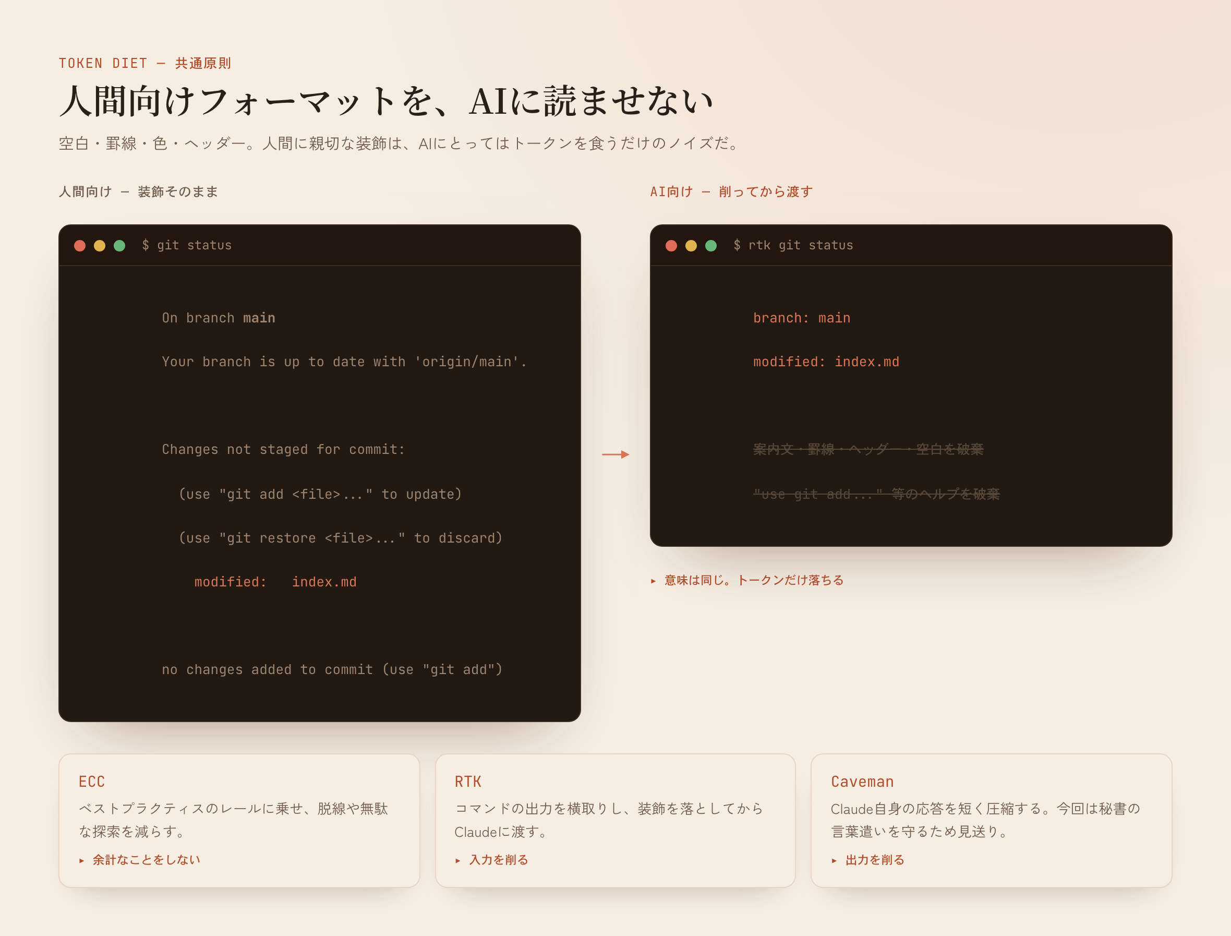This screenshot has width=1231, height=936.
Task: Click the main heading '人間向けフォーマットを、AIに読ませない'
Action: (387, 101)
